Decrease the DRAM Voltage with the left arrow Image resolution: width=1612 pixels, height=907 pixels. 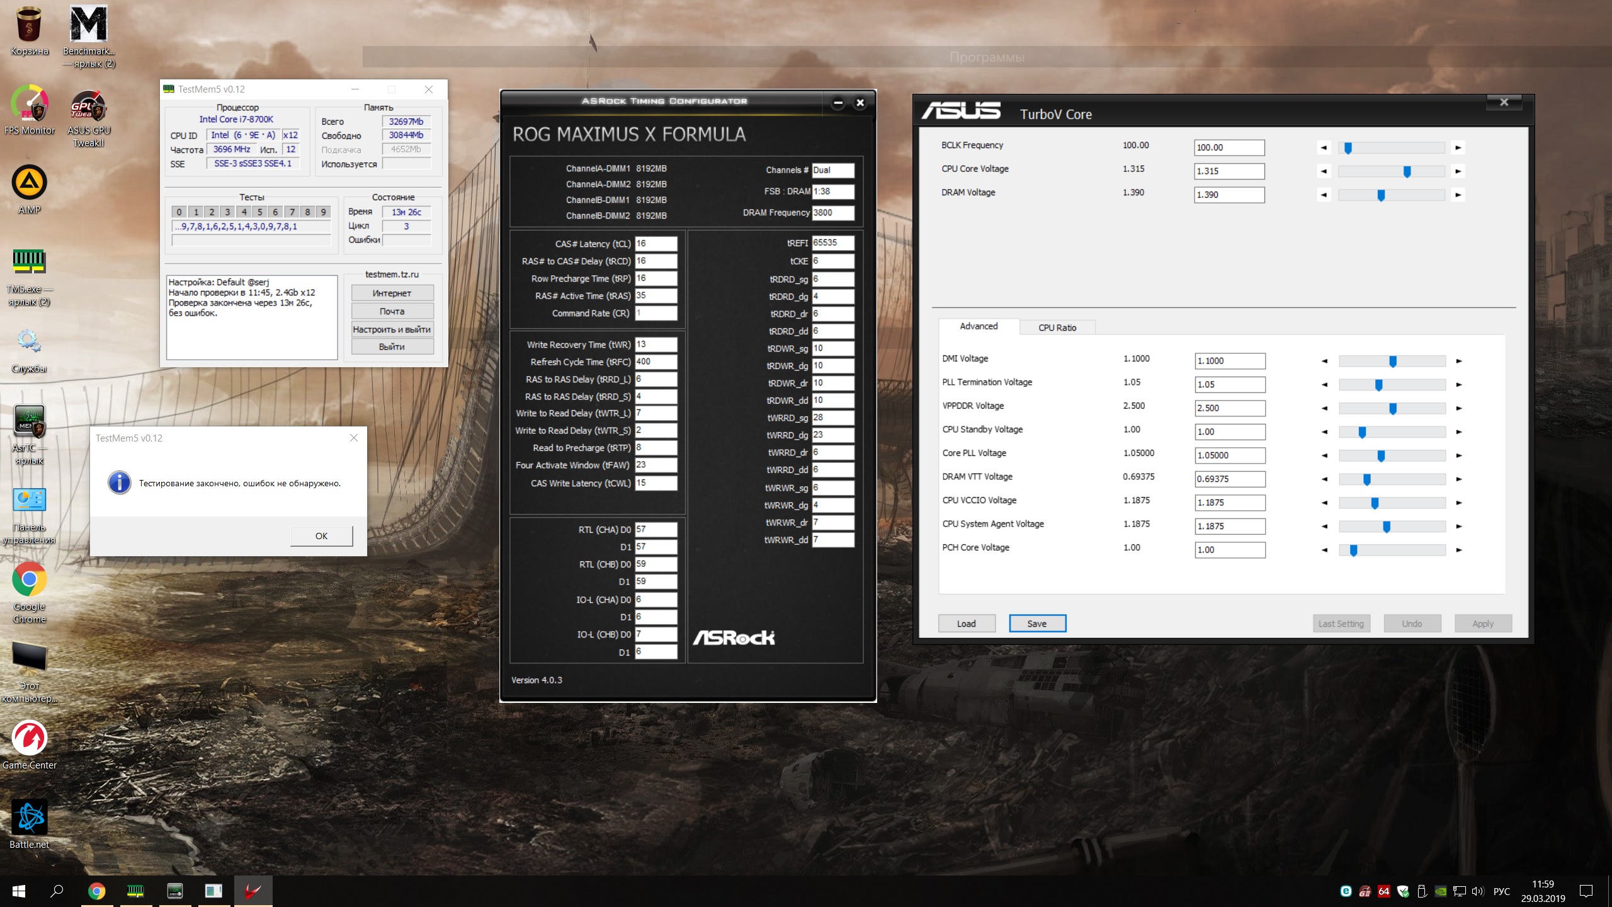coord(1324,195)
